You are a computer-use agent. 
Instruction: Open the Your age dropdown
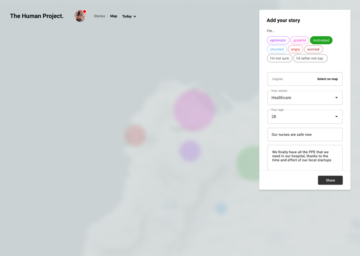[305, 117]
